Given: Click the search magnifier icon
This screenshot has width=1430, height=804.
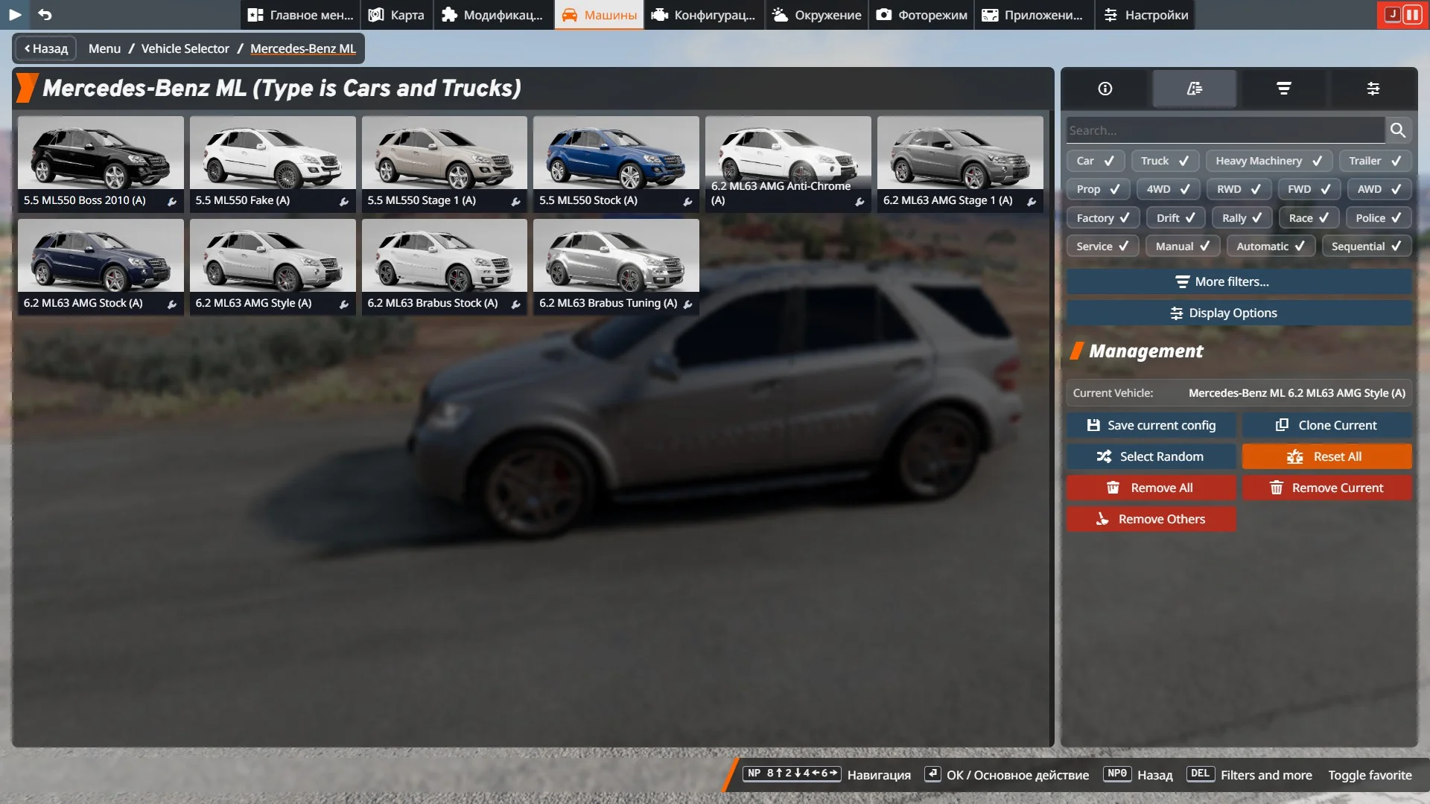Looking at the screenshot, I should 1398,130.
